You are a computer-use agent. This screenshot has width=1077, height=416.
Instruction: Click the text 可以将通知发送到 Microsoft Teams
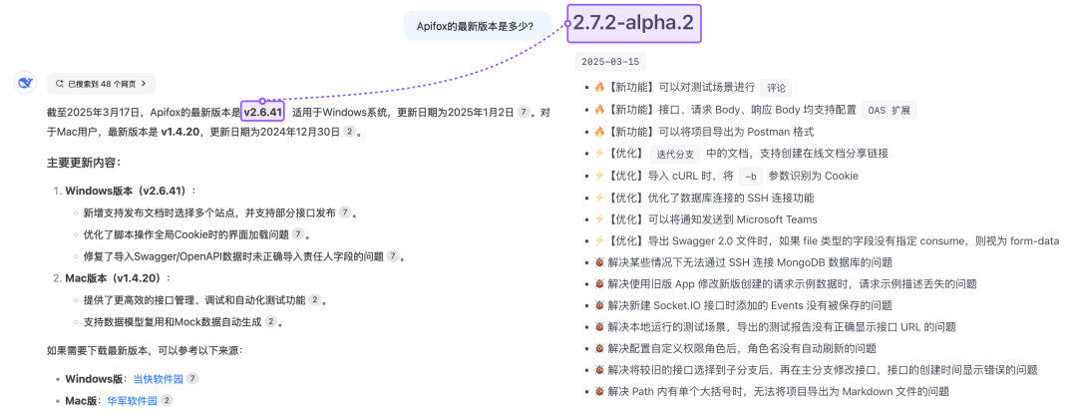[x=733, y=219]
